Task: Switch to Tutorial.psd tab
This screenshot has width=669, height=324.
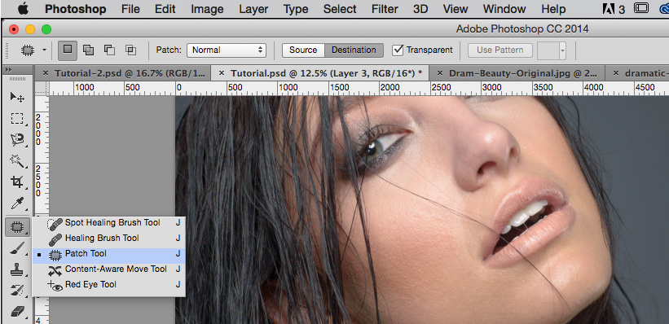Action: click(327, 73)
